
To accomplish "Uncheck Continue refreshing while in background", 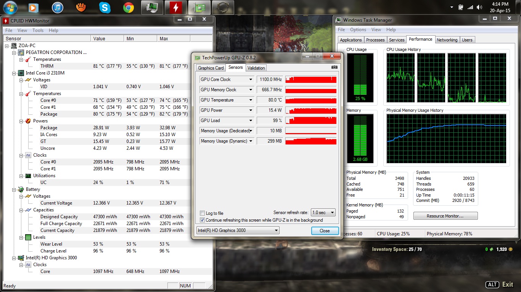I will coord(203,220).
